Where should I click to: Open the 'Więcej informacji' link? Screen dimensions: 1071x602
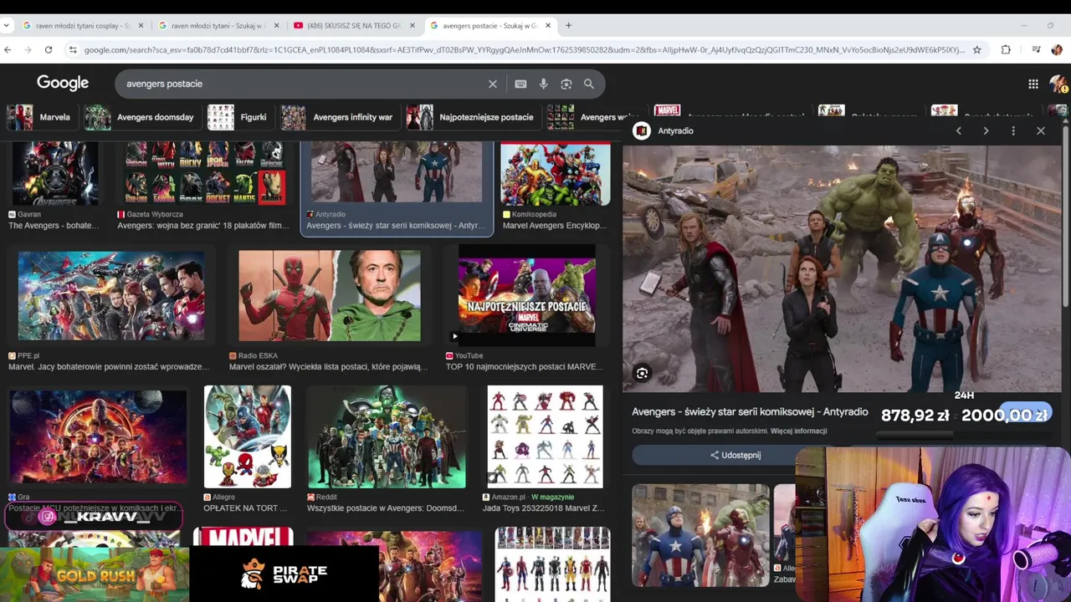pyautogui.click(x=798, y=431)
